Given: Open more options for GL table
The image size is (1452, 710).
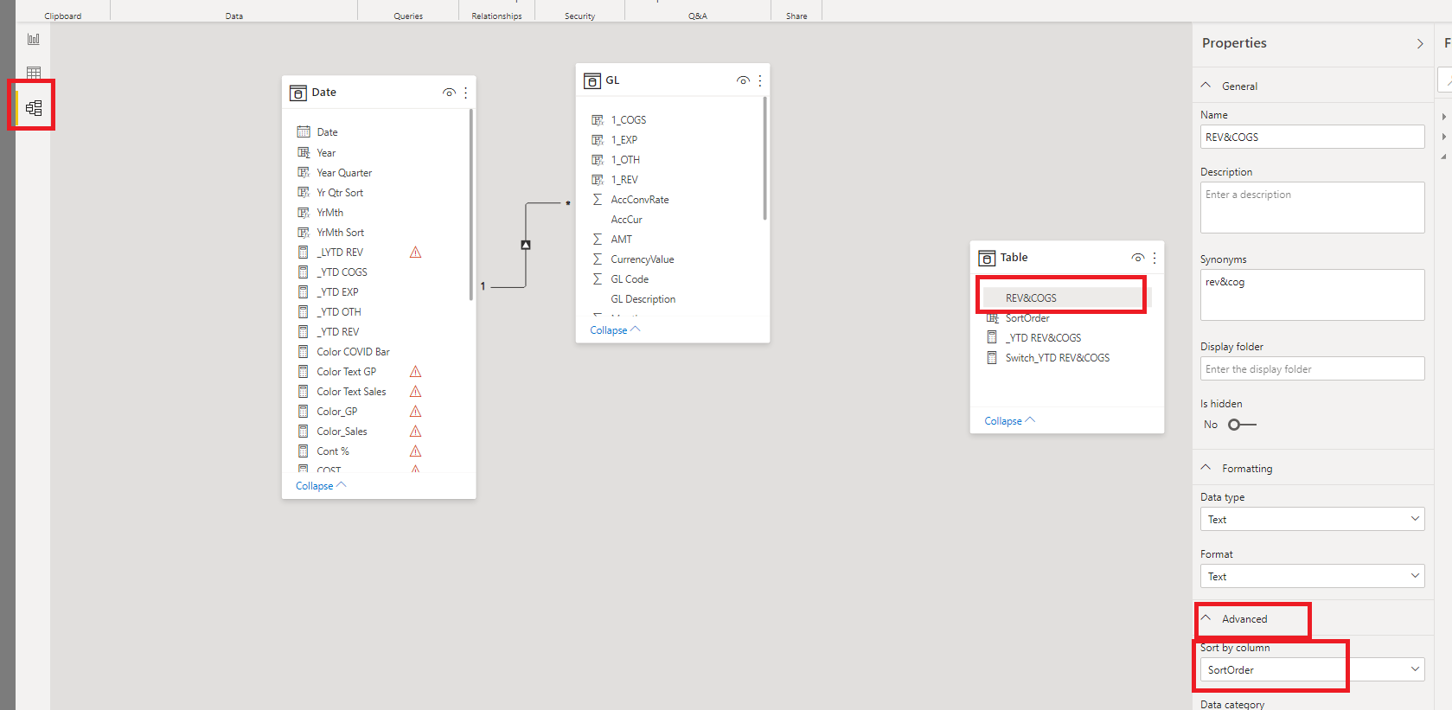Looking at the screenshot, I should pyautogui.click(x=760, y=80).
